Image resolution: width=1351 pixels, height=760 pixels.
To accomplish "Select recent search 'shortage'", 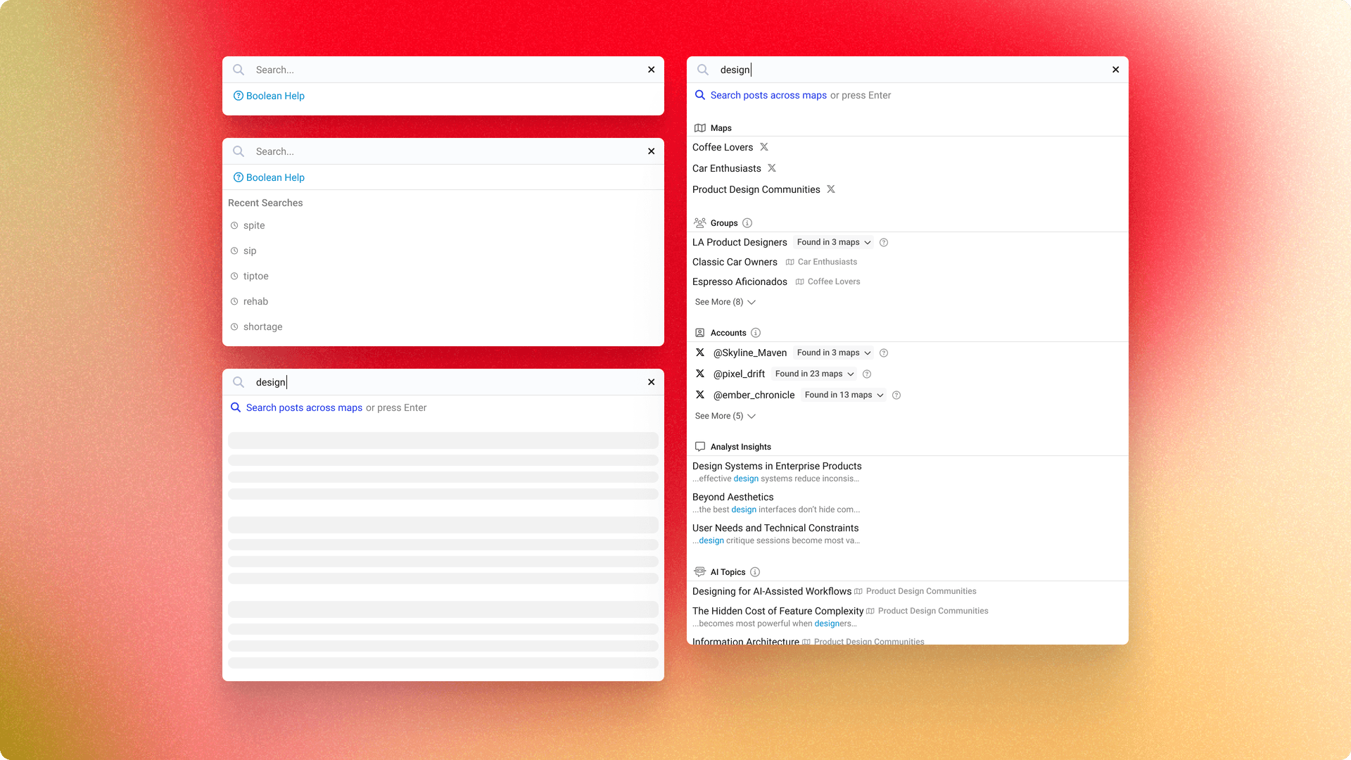I will [x=262, y=327].
